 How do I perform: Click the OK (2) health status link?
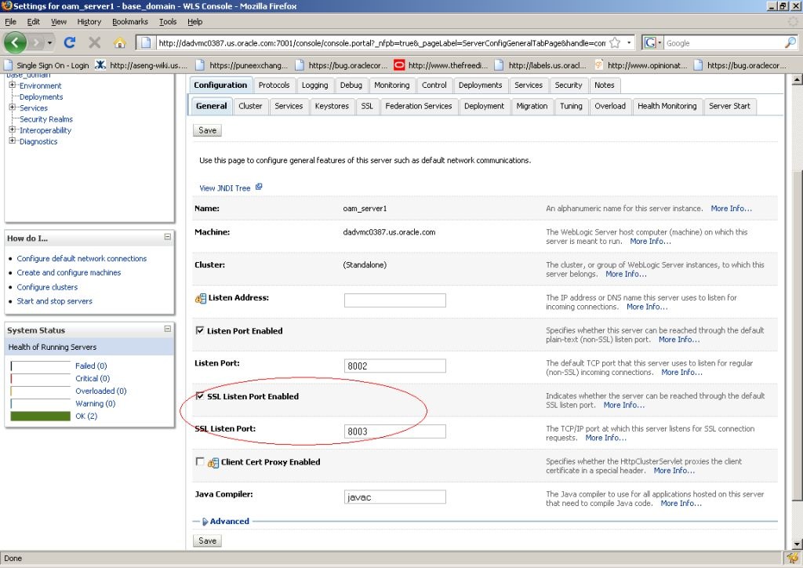[86, 416]
